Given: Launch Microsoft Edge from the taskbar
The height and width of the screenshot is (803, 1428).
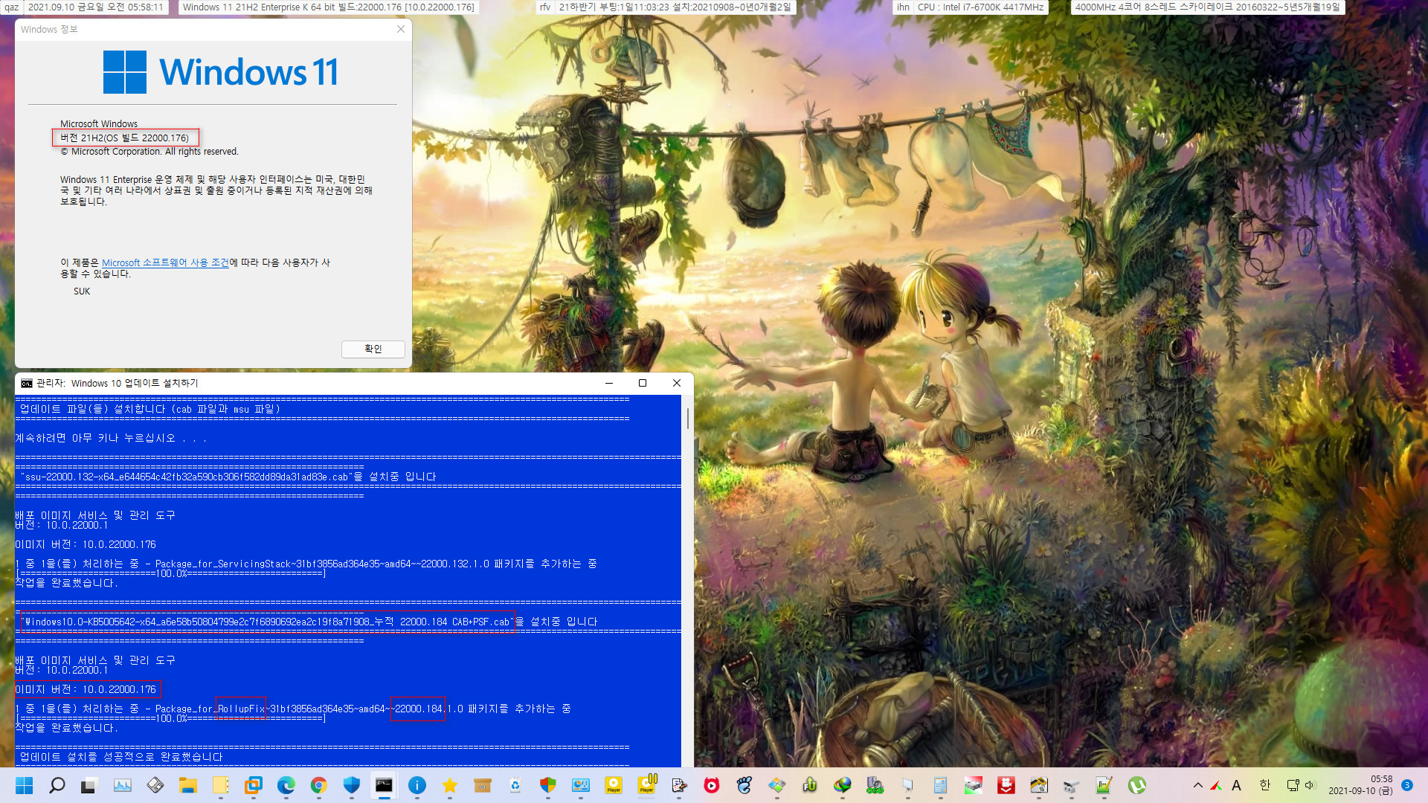Looking at the screenshot, I should [286, 785].
